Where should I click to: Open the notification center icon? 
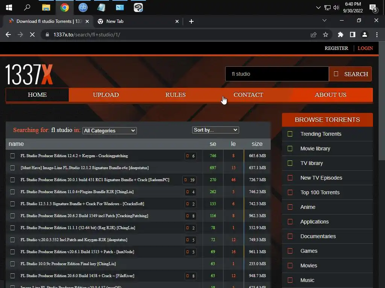pos(373,8)
